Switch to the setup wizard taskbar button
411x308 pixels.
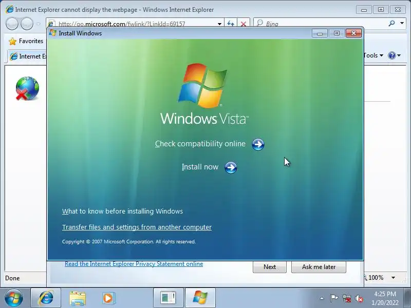pyautogui.click(x=169, y=298)
